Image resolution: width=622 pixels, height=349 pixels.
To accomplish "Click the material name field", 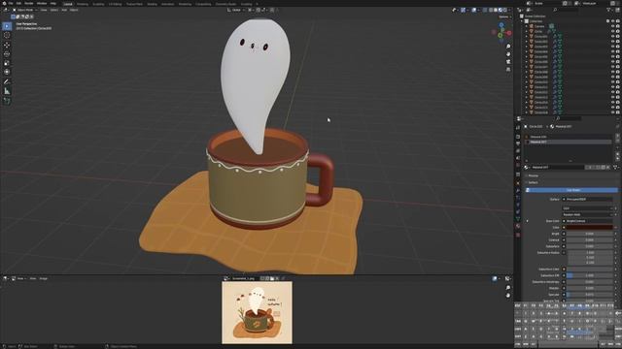I will [557, 168].
